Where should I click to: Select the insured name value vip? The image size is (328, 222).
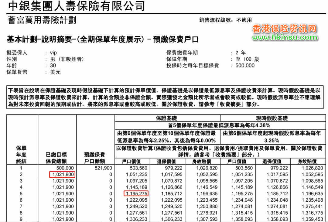coord(53,53)
